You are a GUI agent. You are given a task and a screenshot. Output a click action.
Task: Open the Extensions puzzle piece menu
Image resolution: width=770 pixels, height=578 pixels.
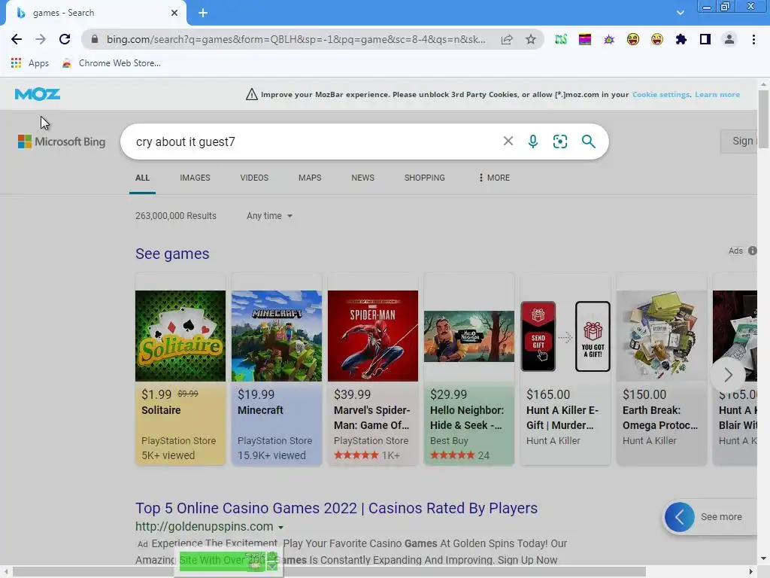tap(681, 39)
